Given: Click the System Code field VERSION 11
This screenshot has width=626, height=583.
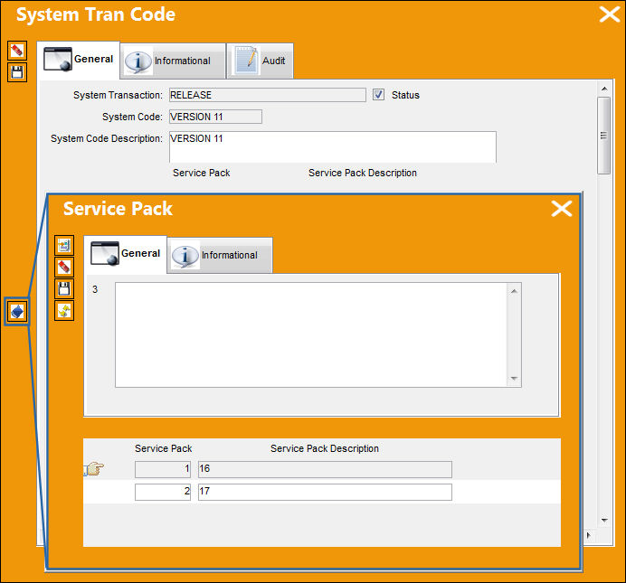Looking at the screenshot, I should (215, 117).
